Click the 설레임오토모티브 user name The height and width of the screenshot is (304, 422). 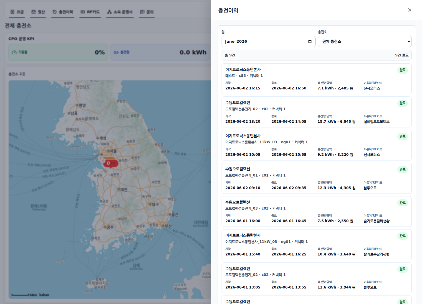377,122
